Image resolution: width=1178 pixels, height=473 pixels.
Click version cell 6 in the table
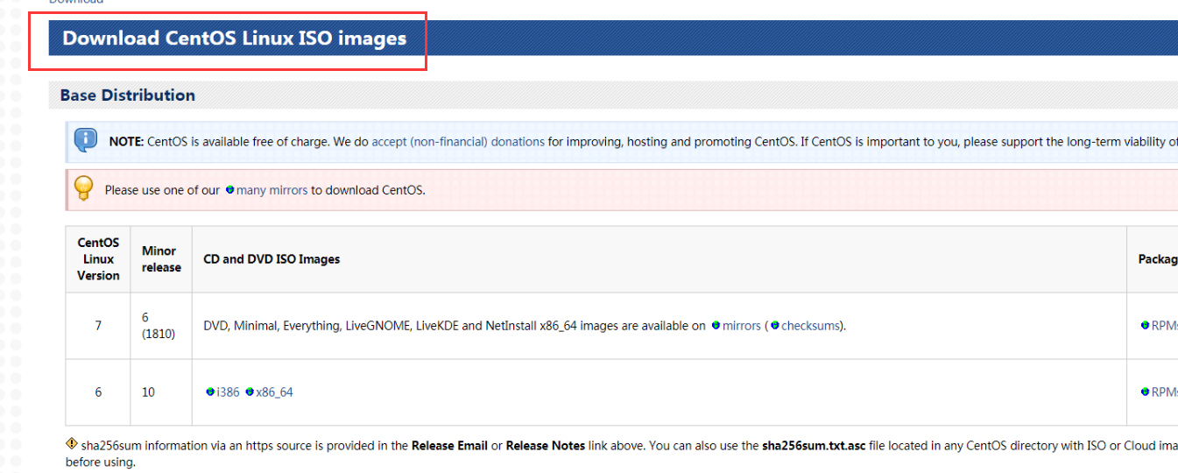coord(98,392)
